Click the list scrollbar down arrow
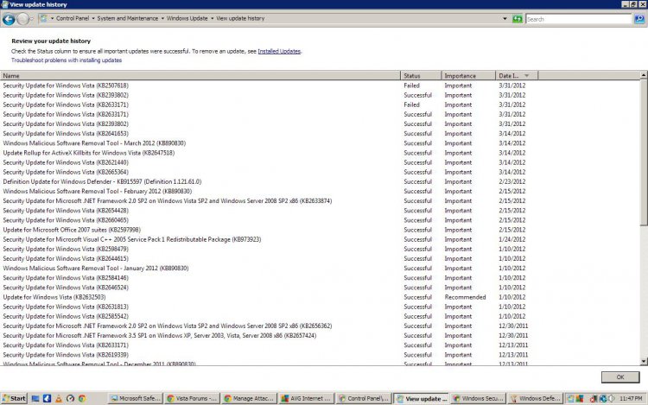This screenshot has width=648, height=405. [644, 362]
